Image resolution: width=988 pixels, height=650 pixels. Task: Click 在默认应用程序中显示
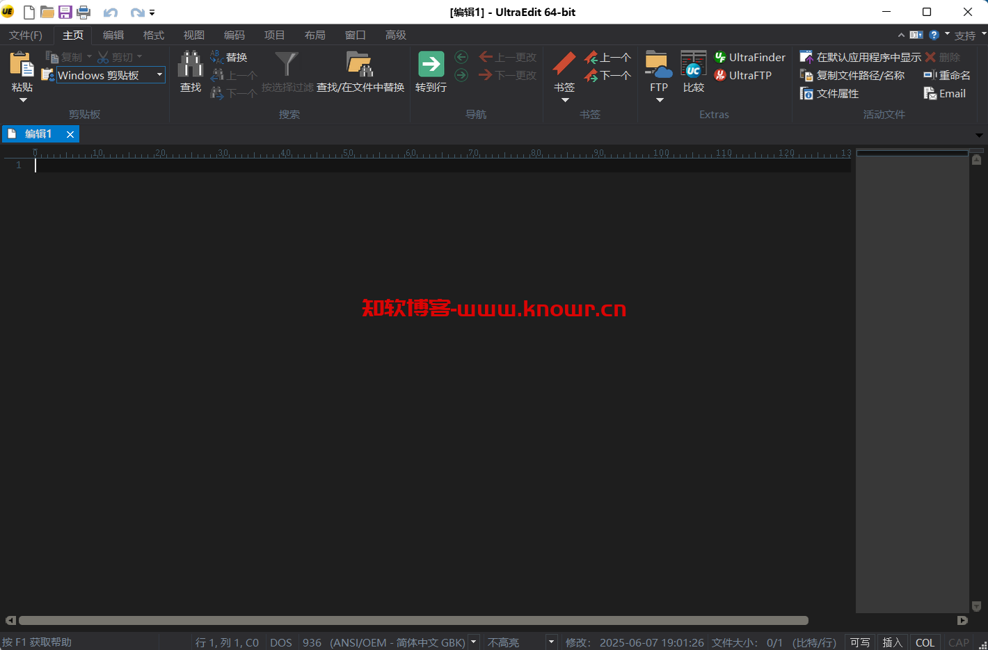(861, 57)
